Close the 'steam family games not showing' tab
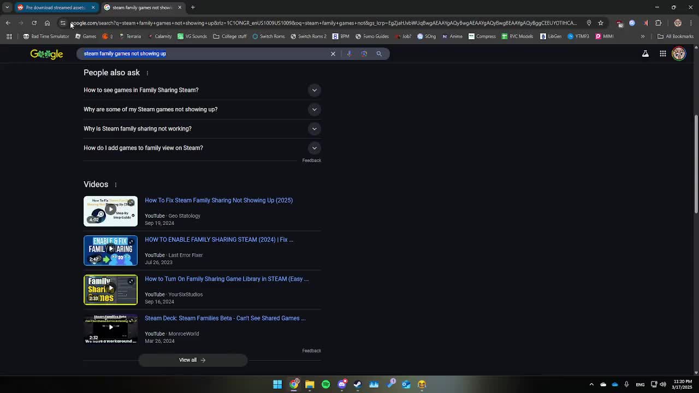Viewport: 699px width, 393px height. pos(180,8)
